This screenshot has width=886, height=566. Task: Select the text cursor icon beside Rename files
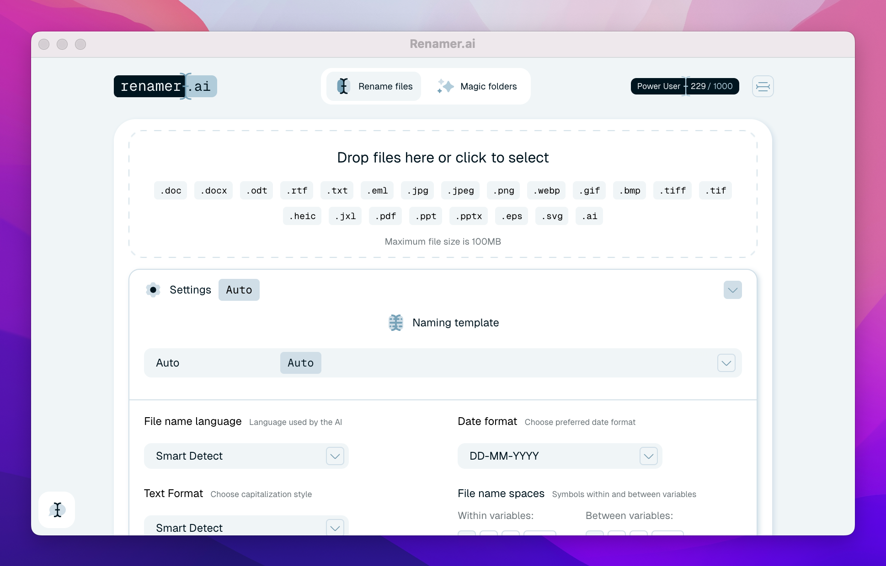pos(343,86)
